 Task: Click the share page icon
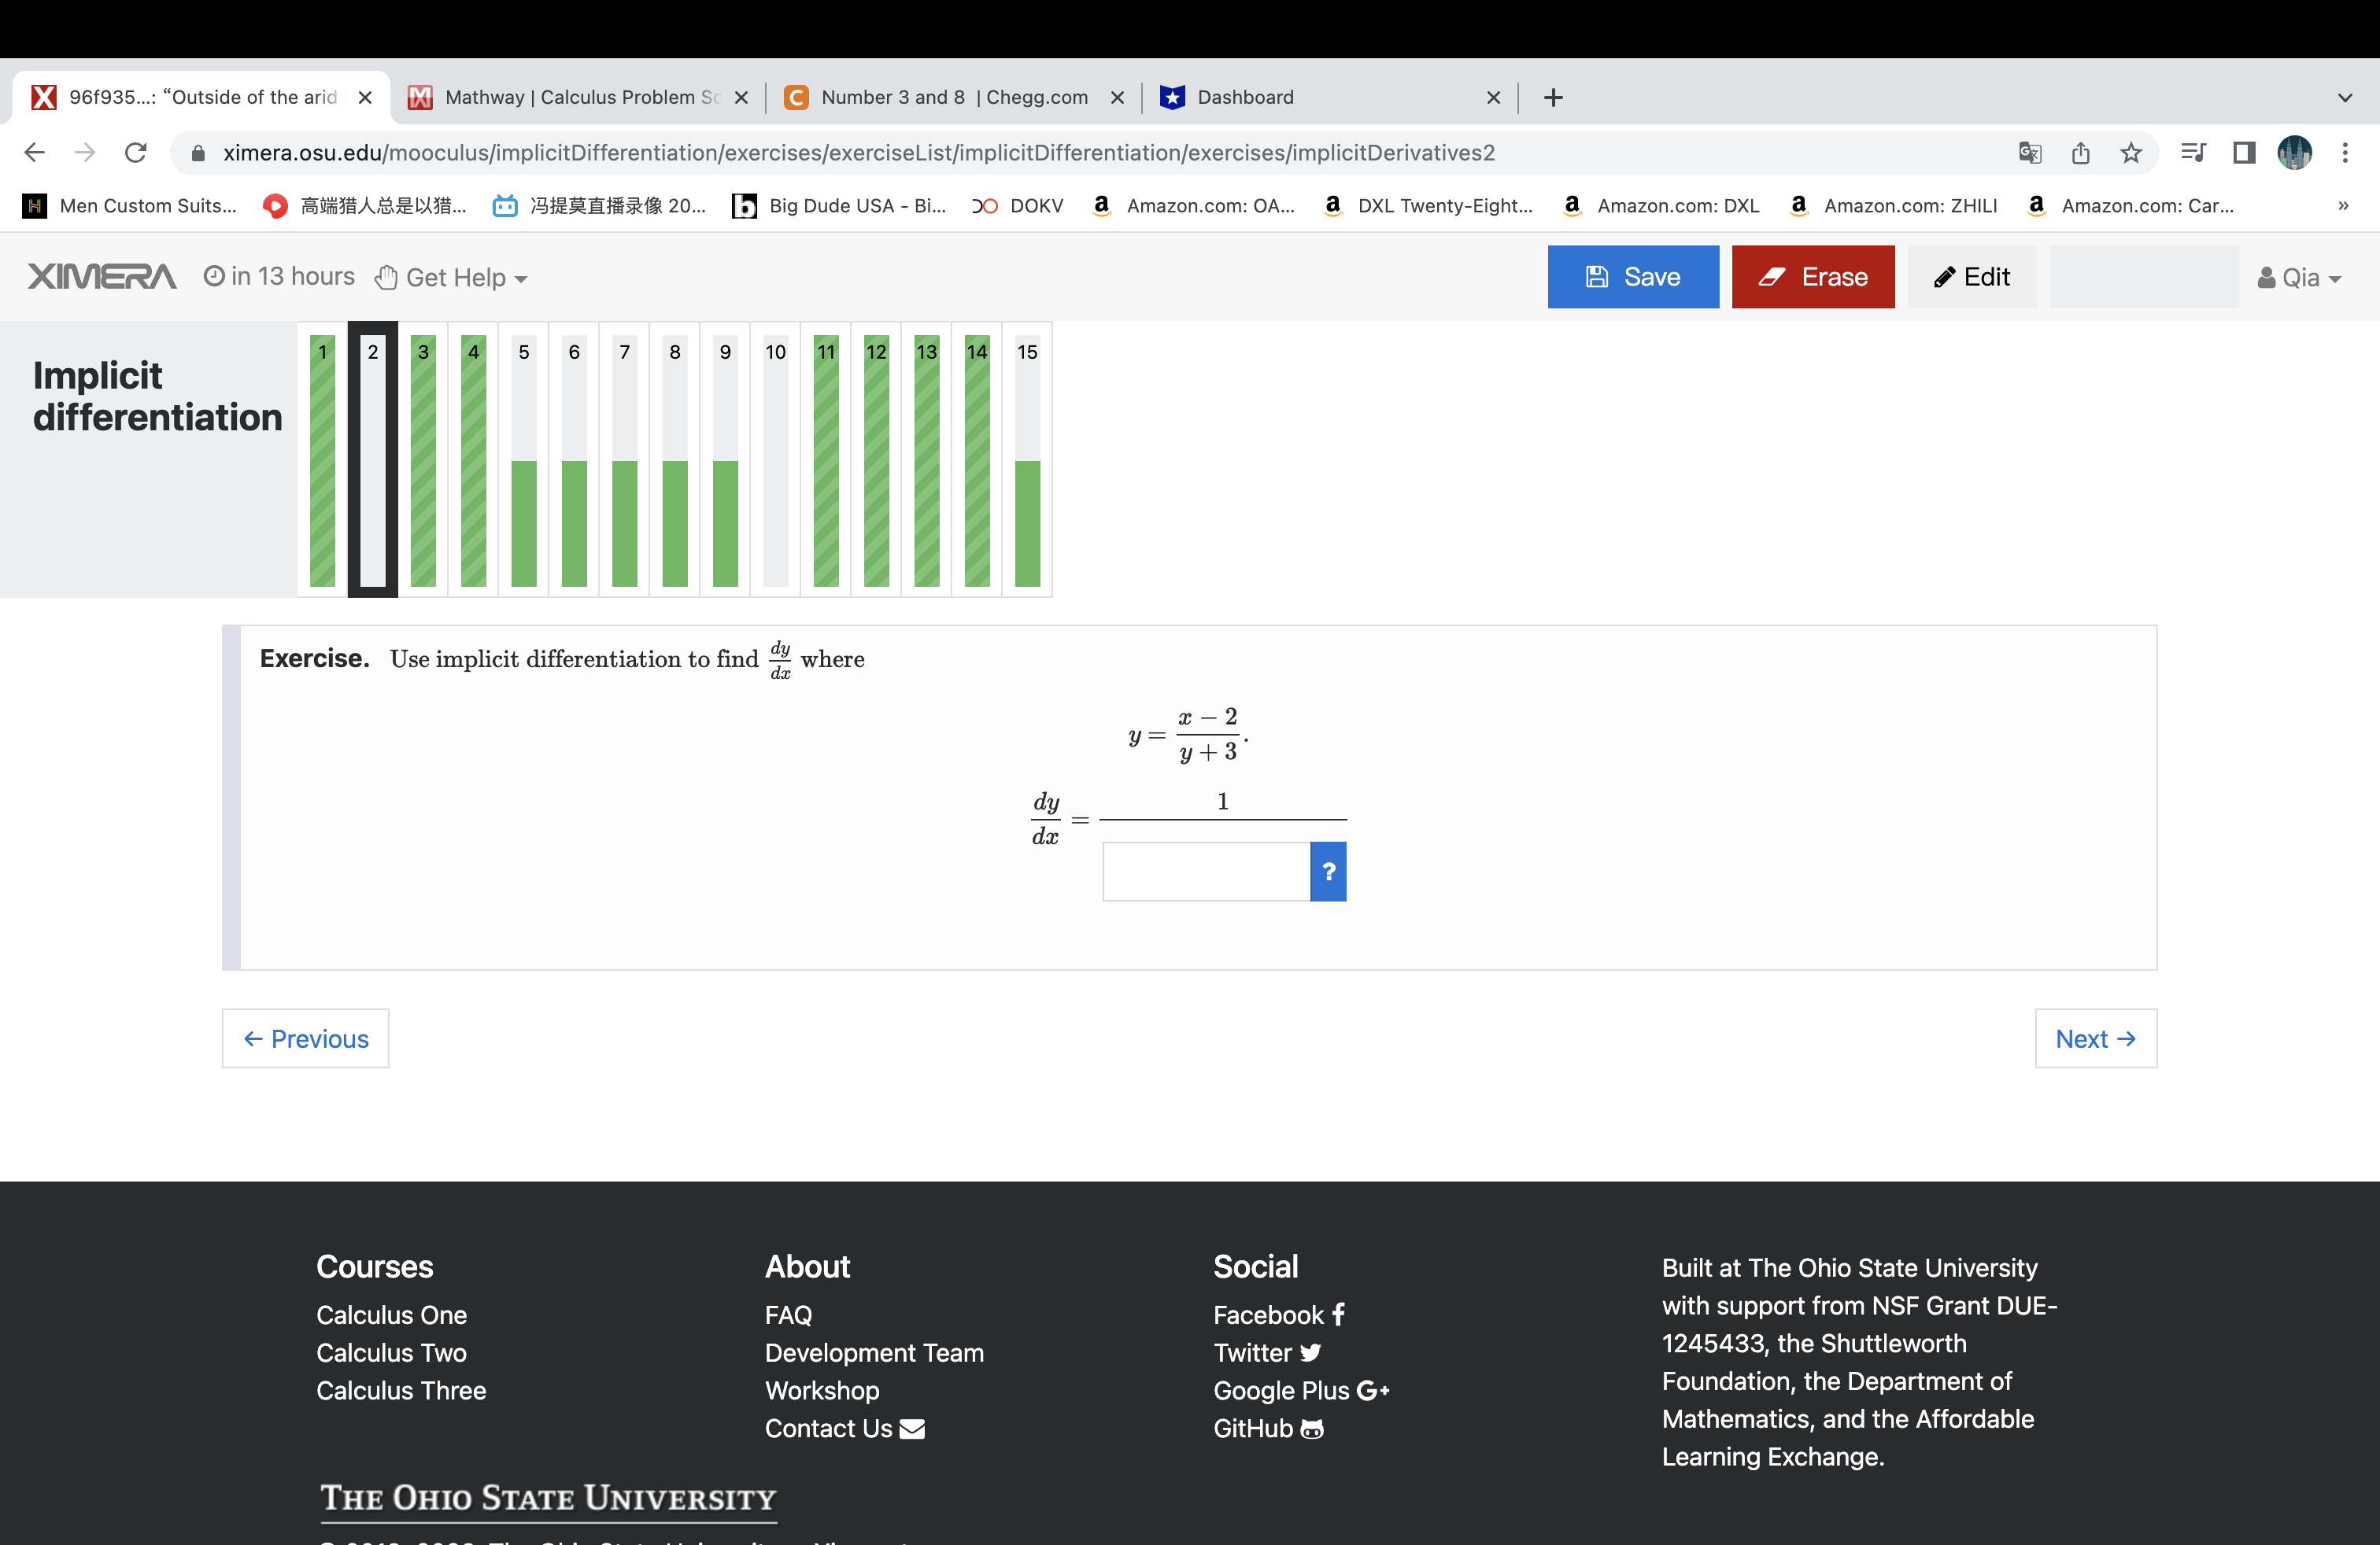point(2081,153)
